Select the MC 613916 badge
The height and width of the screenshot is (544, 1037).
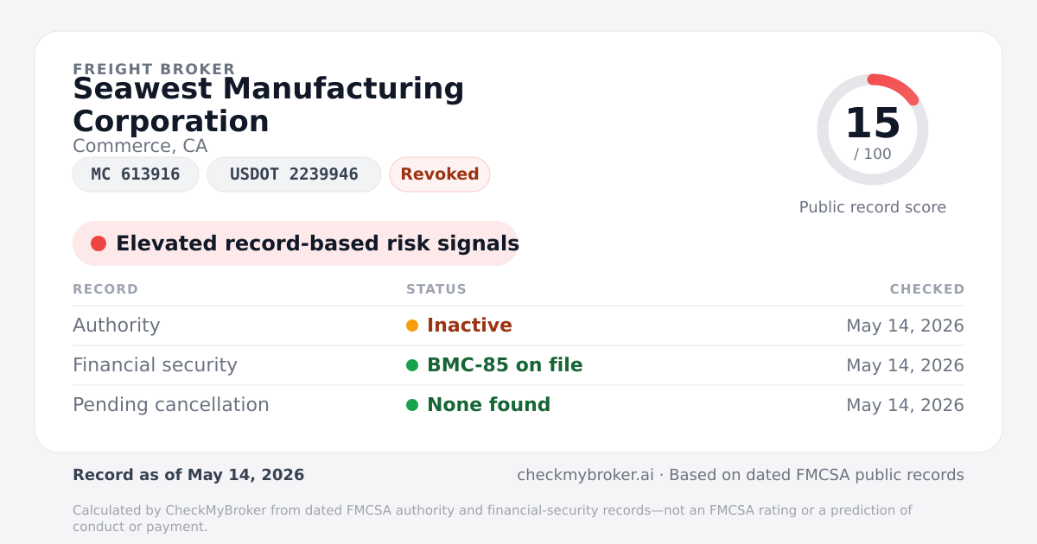tap(136, 174)
